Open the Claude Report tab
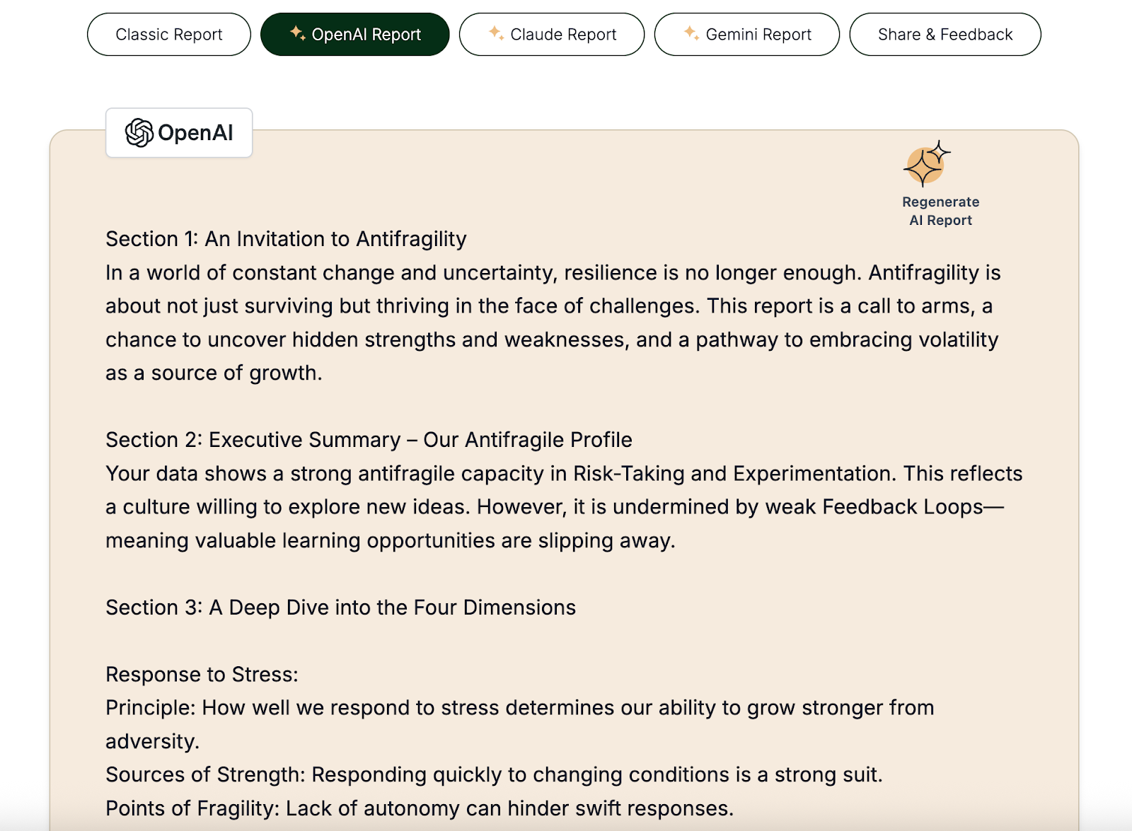1132x831 pixels. (x=552, y=35)
